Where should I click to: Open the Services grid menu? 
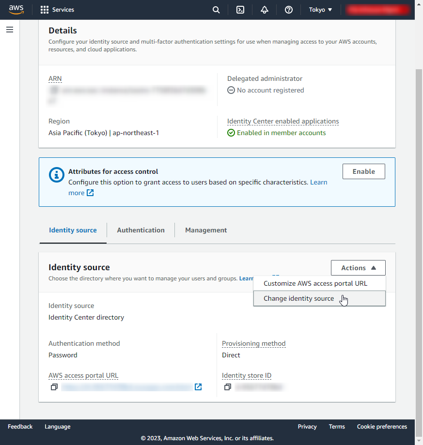[x=57, y=10]
